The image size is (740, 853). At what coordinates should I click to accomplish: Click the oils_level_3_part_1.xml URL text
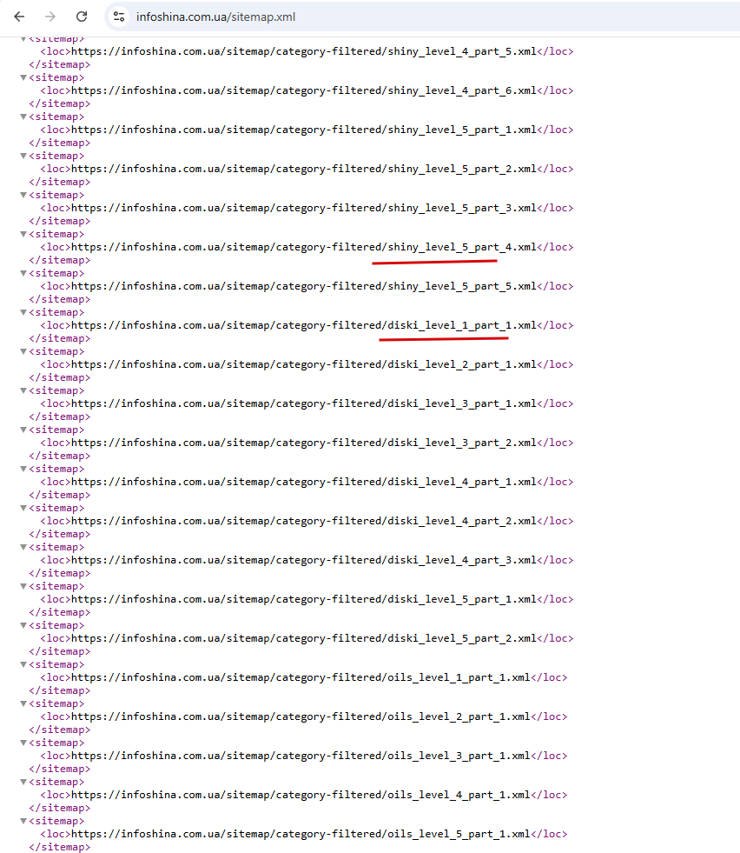click(301, 756)
